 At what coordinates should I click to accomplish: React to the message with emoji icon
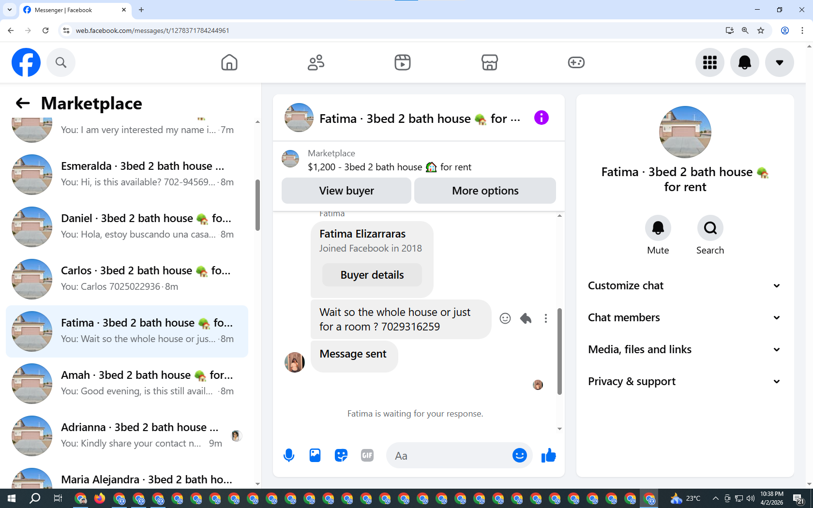[505, 318]
